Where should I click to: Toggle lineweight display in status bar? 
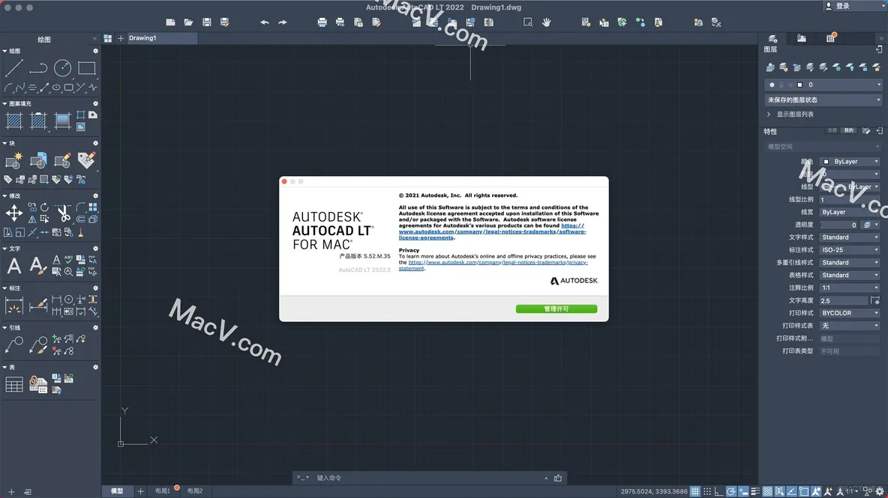(755, 492)
